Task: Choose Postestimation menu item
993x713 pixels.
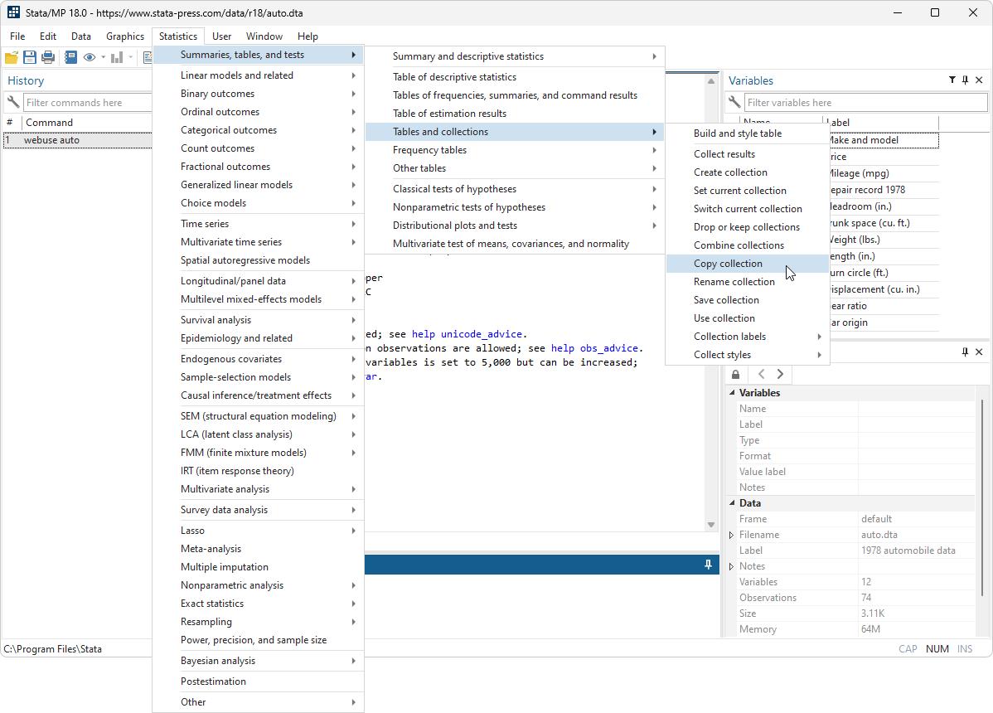Action: 259,681
